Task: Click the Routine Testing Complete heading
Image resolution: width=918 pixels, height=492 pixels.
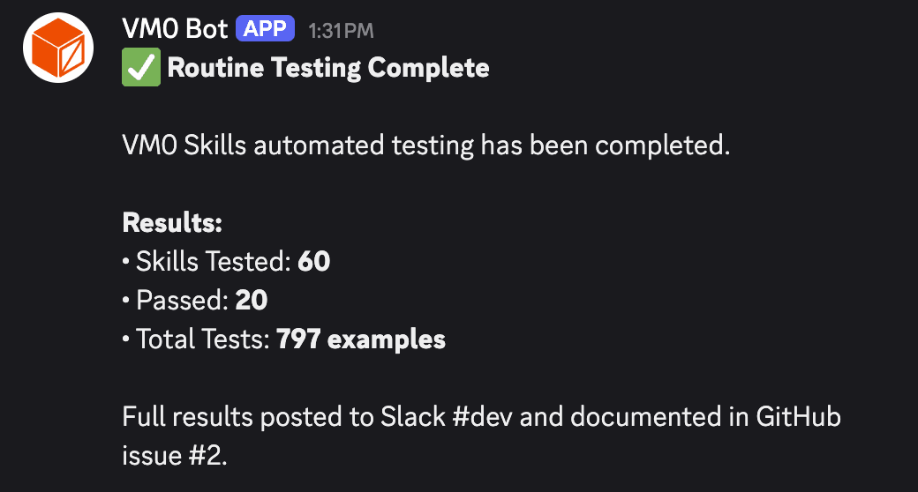Action: 327,68
